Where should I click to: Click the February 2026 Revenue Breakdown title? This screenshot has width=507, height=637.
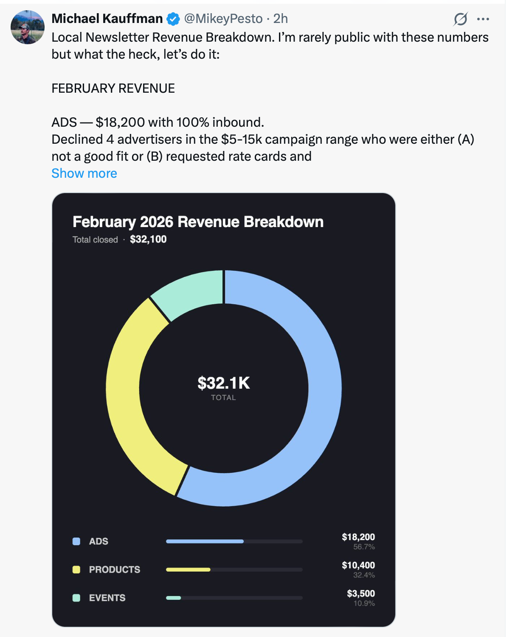click(x=198, y=221)
